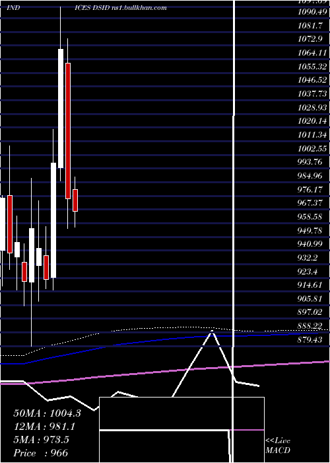Click the 923.4 price label
Image resolution: width=330 pixels, height=463 pixels.
[x=308, y=271]
